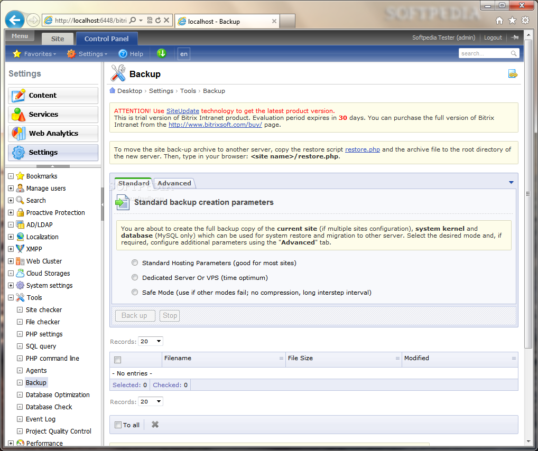This screenshot has width=538, height=451.
Task: Click the page link icon near Backup title
Action: click(x=513, y=74)
